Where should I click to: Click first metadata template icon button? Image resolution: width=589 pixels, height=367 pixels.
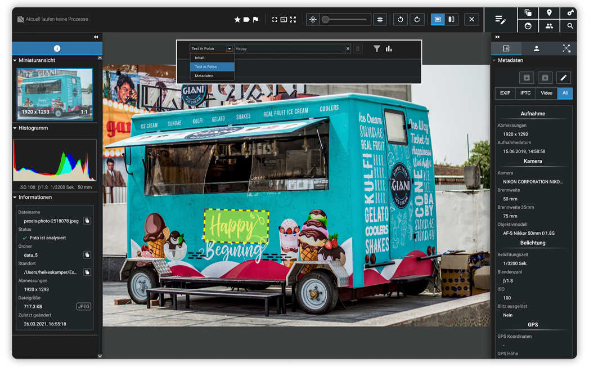pyautogui.click(x=527, y=78)
